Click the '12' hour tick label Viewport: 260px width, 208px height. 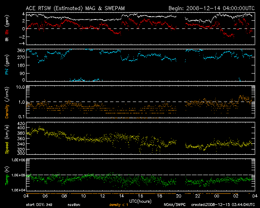[102, 196]
